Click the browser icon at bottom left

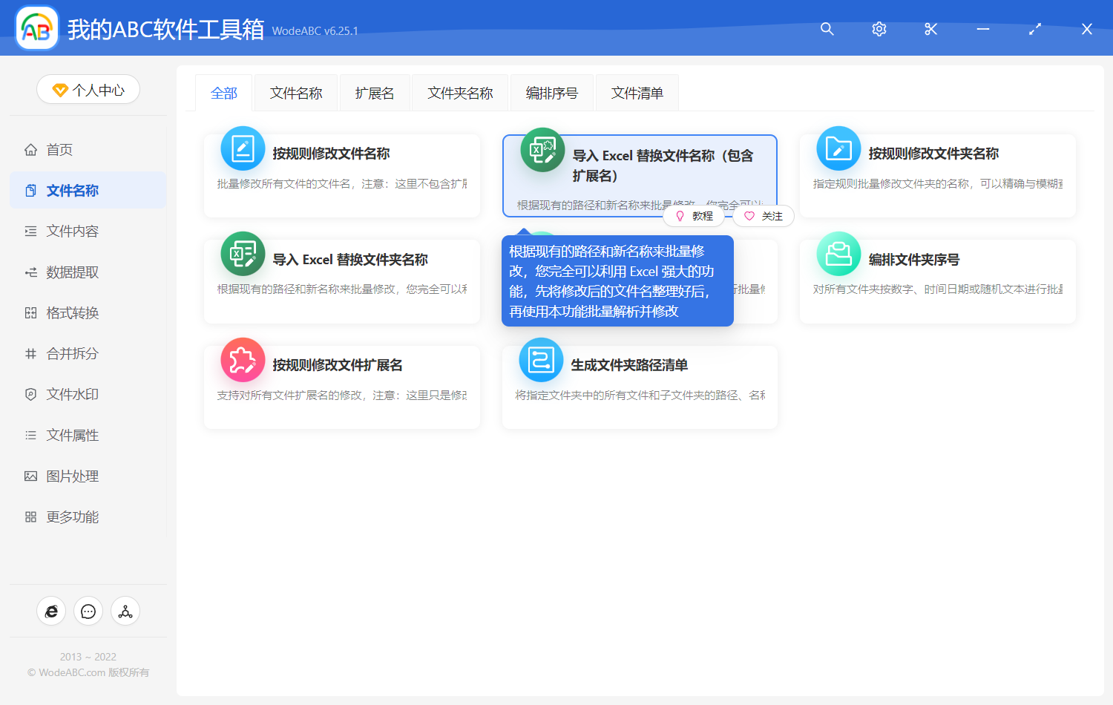tap(50, 611)
